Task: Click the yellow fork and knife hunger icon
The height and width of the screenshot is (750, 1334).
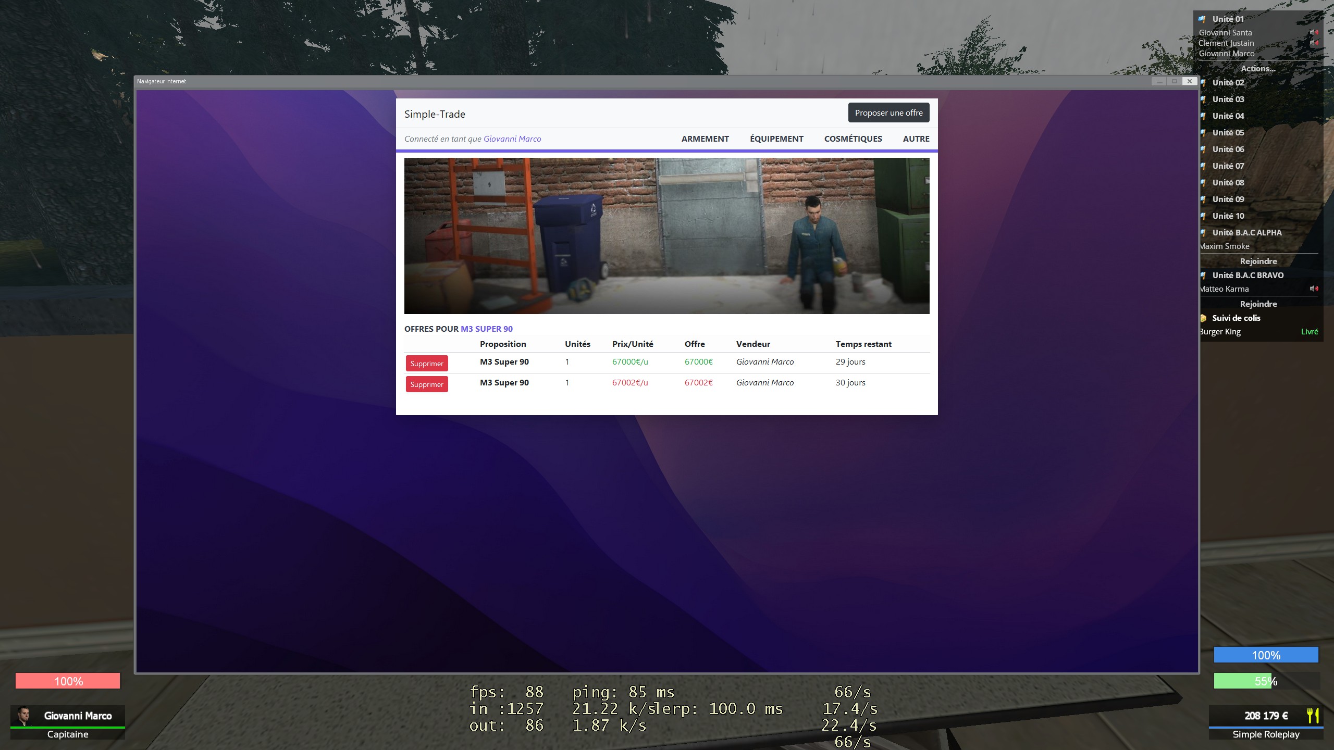Action: pyautogui.click(x=1313, y=716)
